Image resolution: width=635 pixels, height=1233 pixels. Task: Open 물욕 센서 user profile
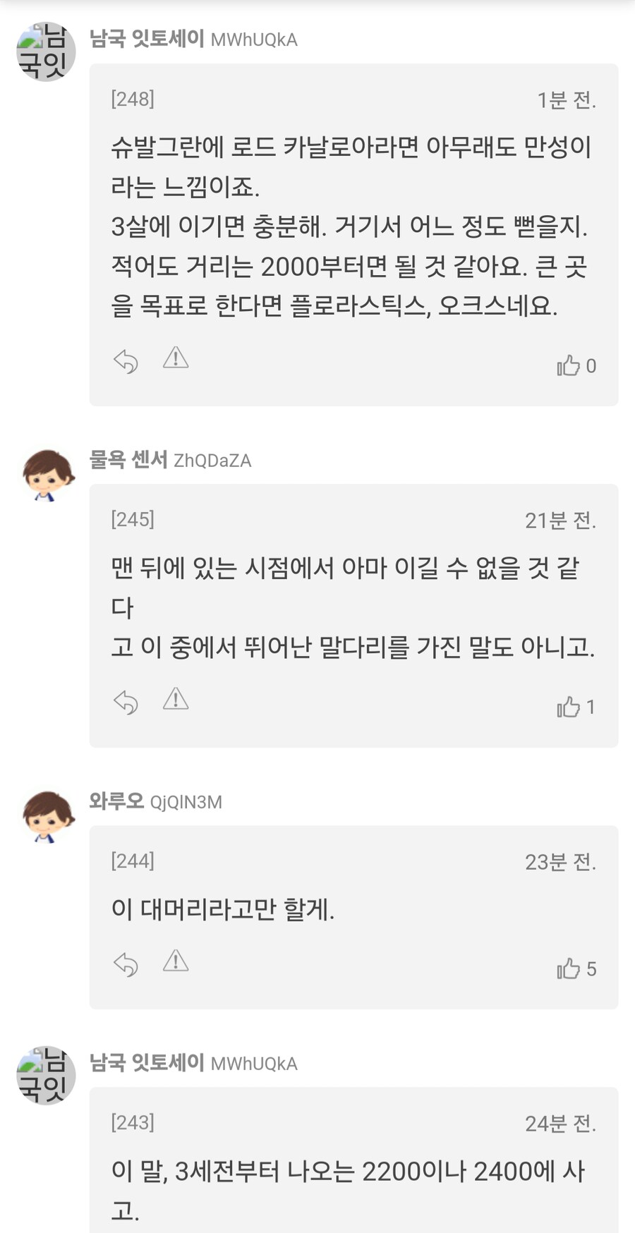coord(128,460)
